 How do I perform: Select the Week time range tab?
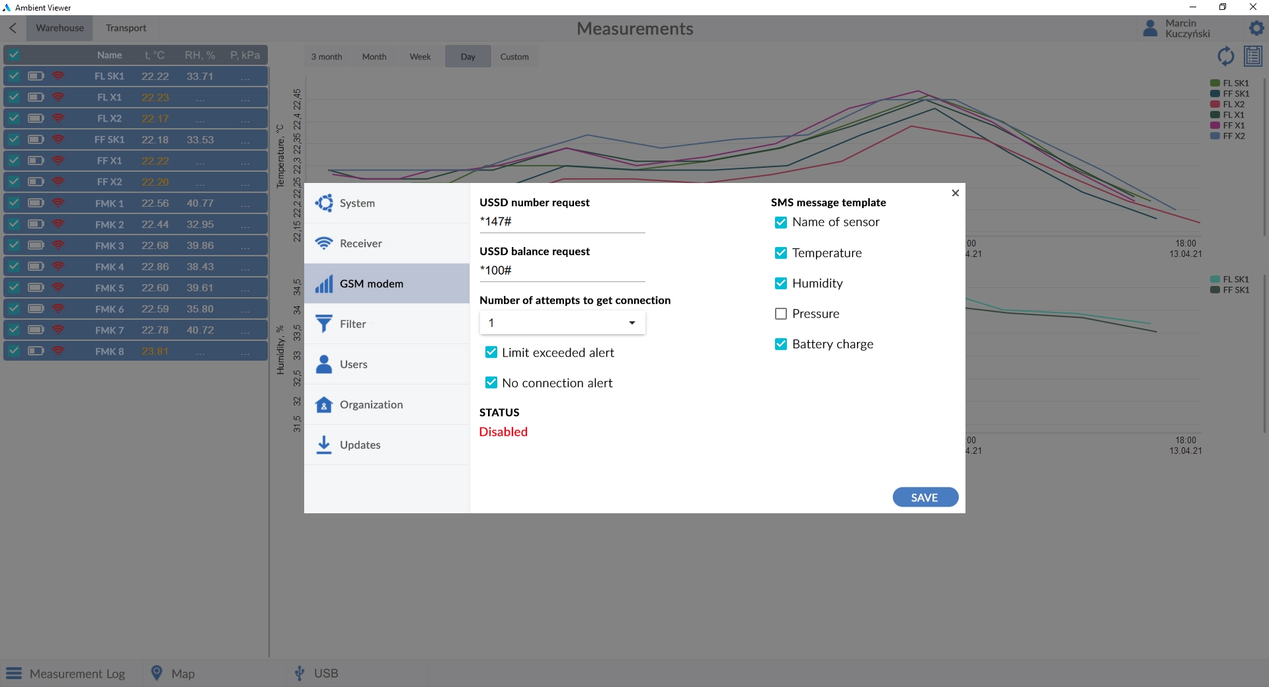coord(420,56)
